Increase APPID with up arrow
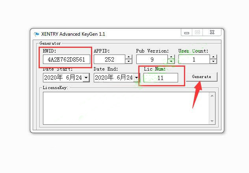 [128, 57]
